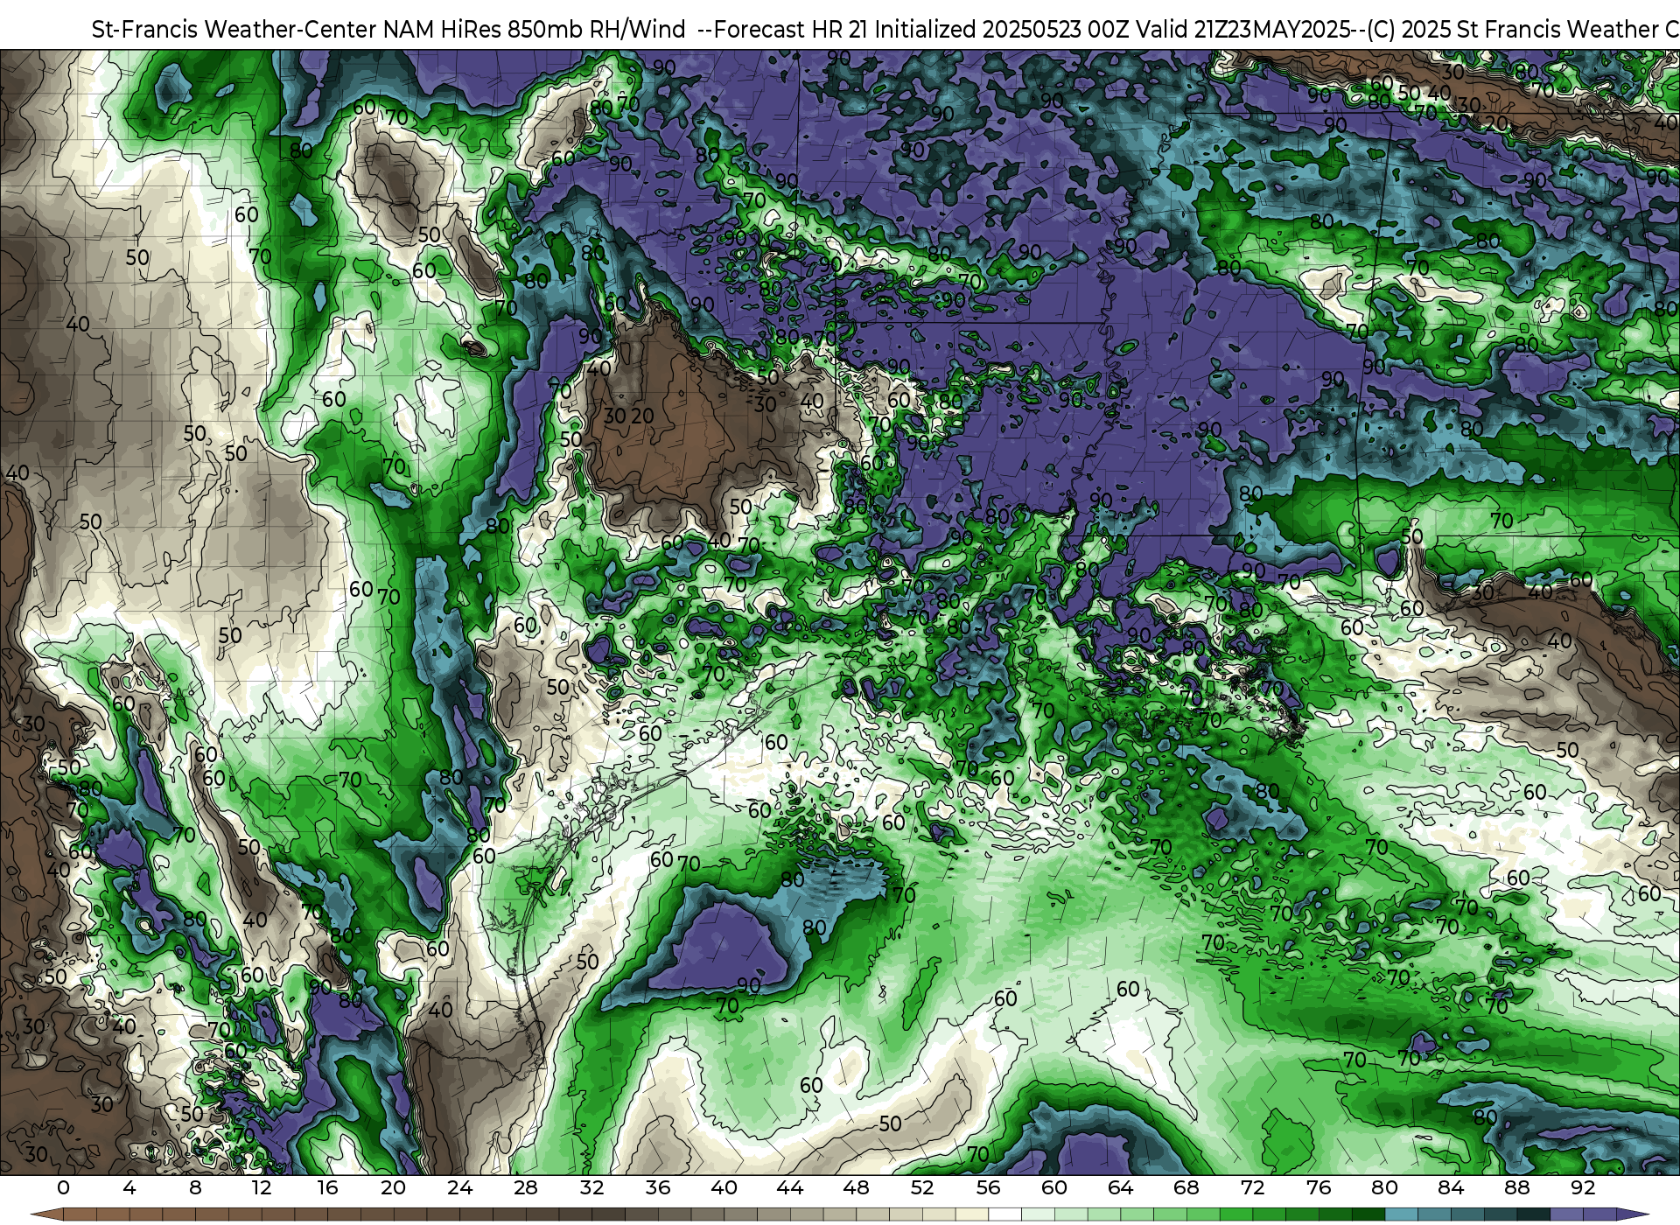1680x1225 pixels.
Task: Click the colorbar label "92"
Action: [x=1583, y=1187]
